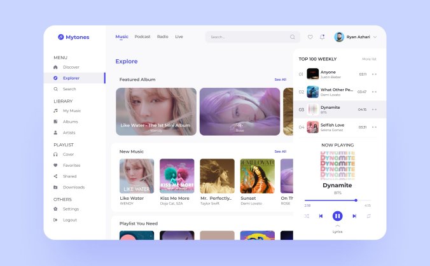
Task: Go back to the previous track
Action: click(x=321, y=216)
